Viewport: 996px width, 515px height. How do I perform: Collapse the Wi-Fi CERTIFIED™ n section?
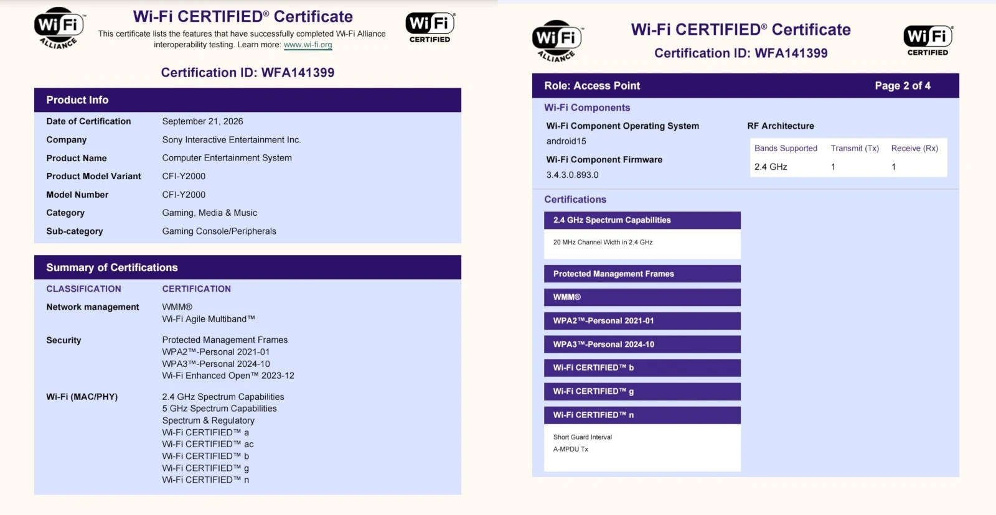(x=642, y=415)
